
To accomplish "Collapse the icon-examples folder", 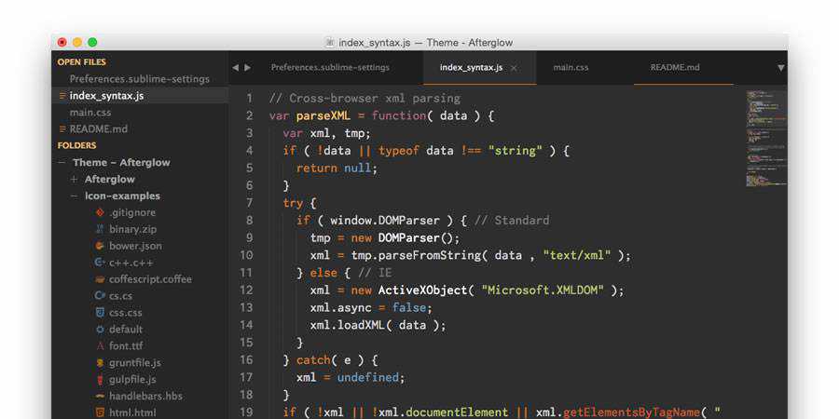I will click(x=74, y=196).
